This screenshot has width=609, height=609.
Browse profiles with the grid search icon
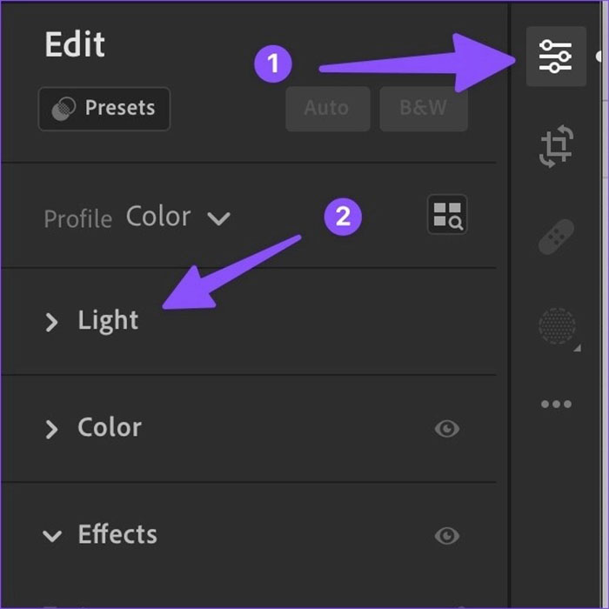(447, 214)
